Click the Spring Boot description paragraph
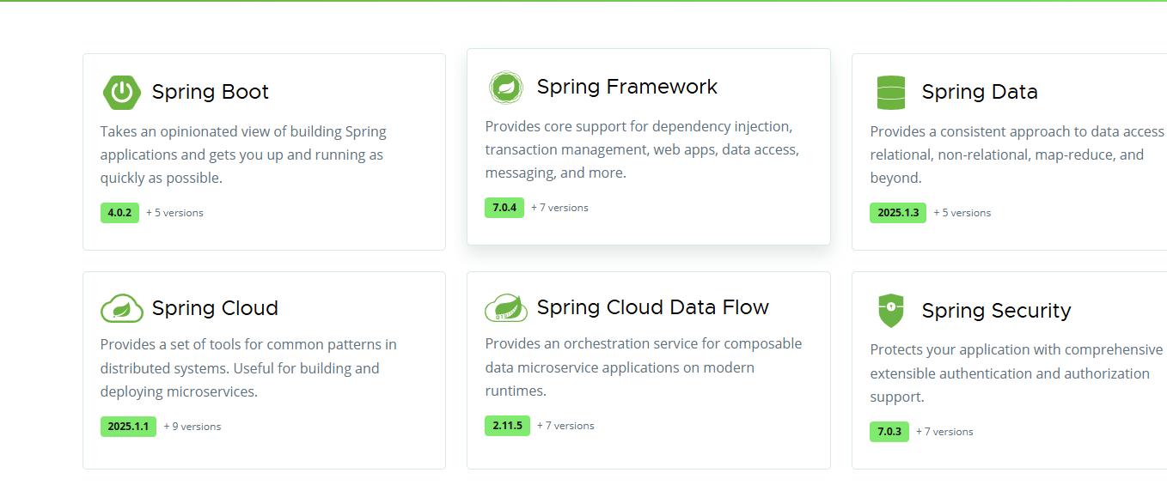Screen dimensions: 1167x485 pos(243,155)
